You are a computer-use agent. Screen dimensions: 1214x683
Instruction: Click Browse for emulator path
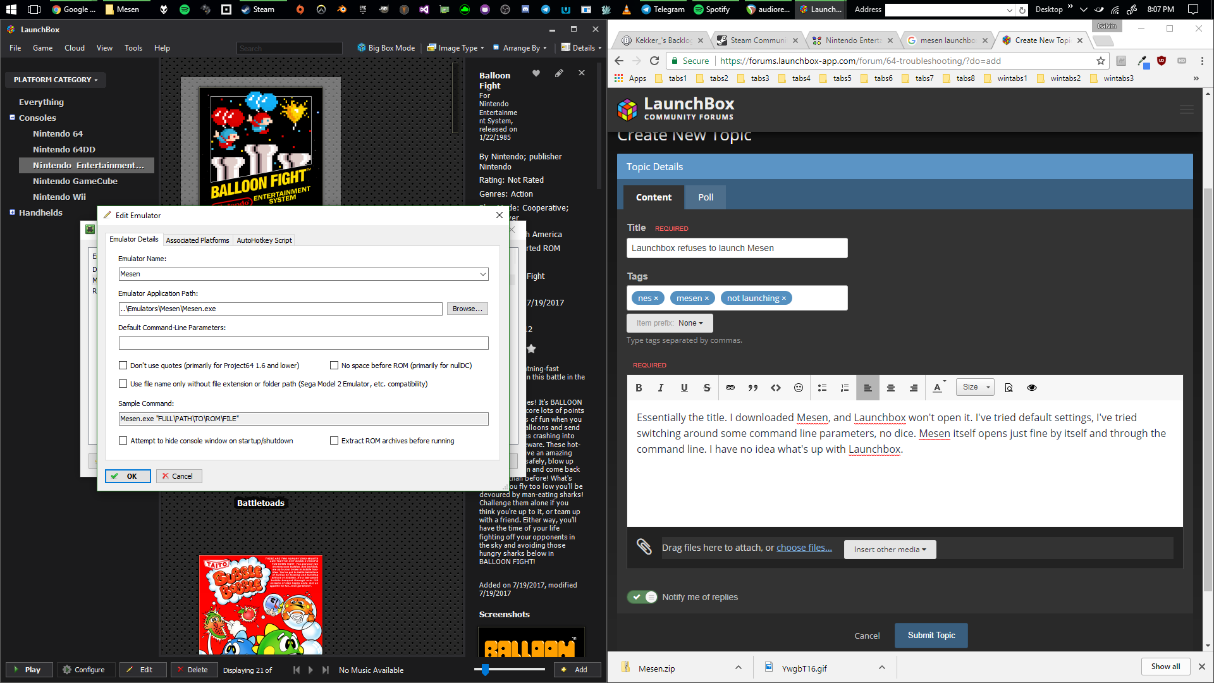click(467, 309)
